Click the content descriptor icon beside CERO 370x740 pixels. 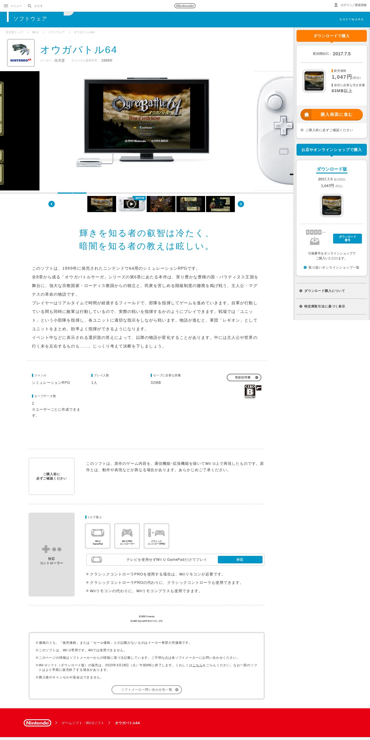259,388
